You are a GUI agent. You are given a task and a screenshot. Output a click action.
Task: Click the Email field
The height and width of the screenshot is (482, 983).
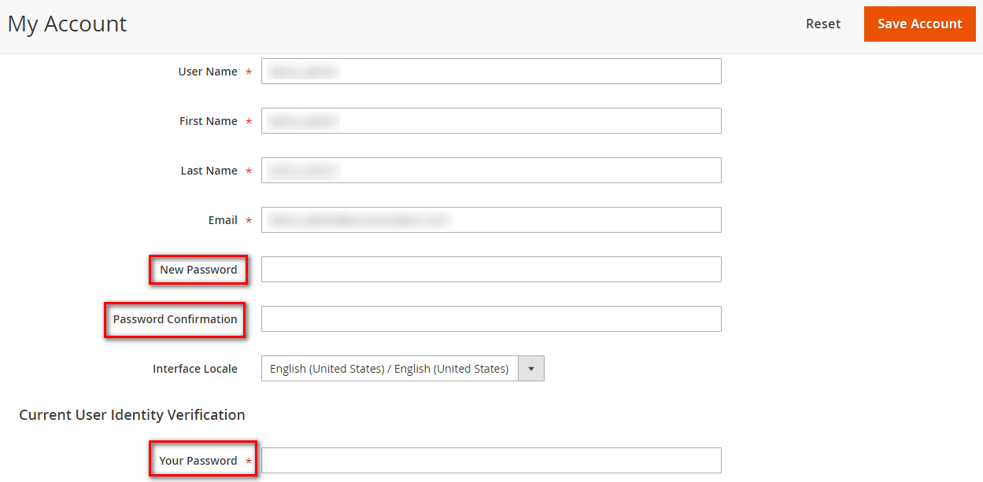pyautogui.click(x=491, y=219)
